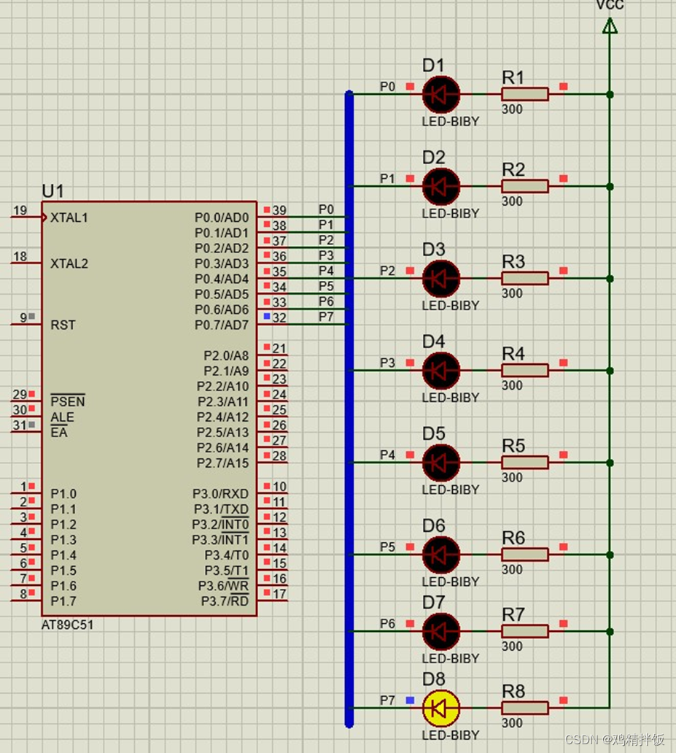Click pin number 32

[x=279, y=318]
